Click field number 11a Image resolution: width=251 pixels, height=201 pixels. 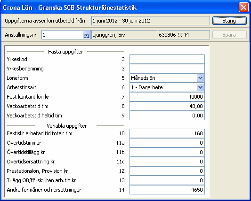[x=121, y=143]
